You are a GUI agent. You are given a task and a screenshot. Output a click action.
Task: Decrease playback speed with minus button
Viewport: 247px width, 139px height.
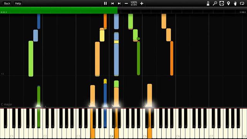126,3
